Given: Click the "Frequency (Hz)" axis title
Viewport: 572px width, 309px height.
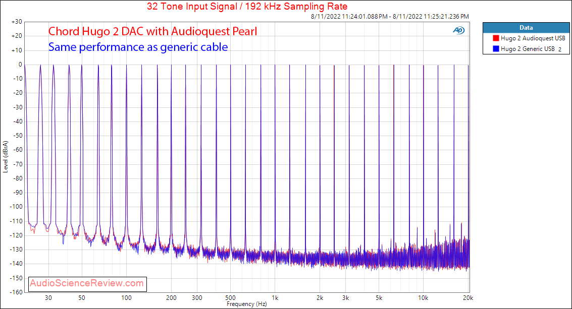Looking at the screenshot, I should (x=246, y=304).
